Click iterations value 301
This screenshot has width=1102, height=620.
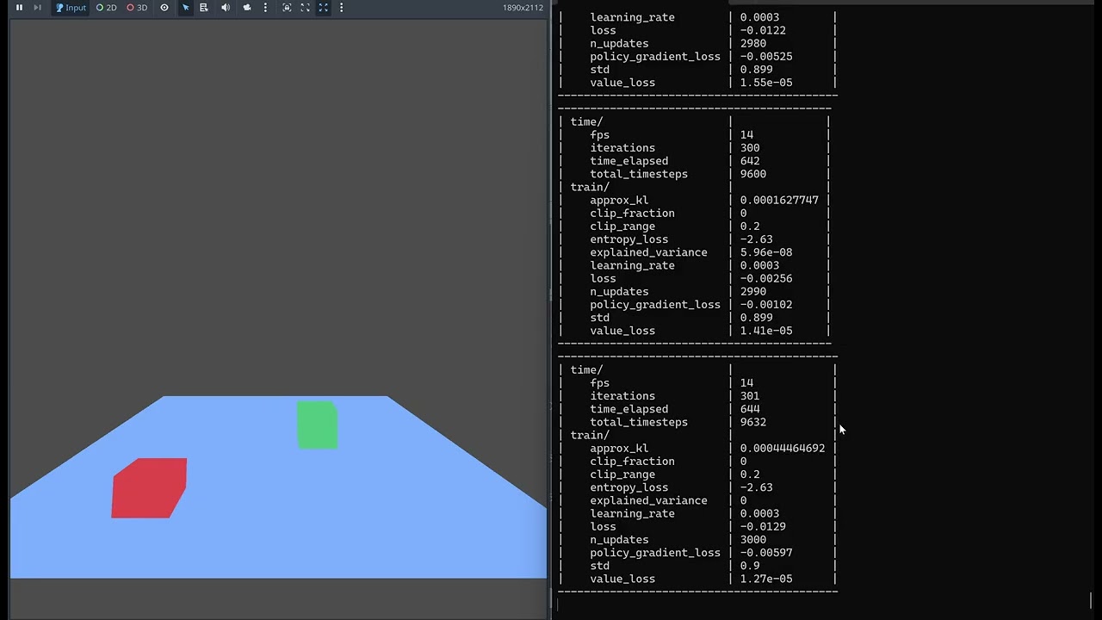tap(750, 396)
